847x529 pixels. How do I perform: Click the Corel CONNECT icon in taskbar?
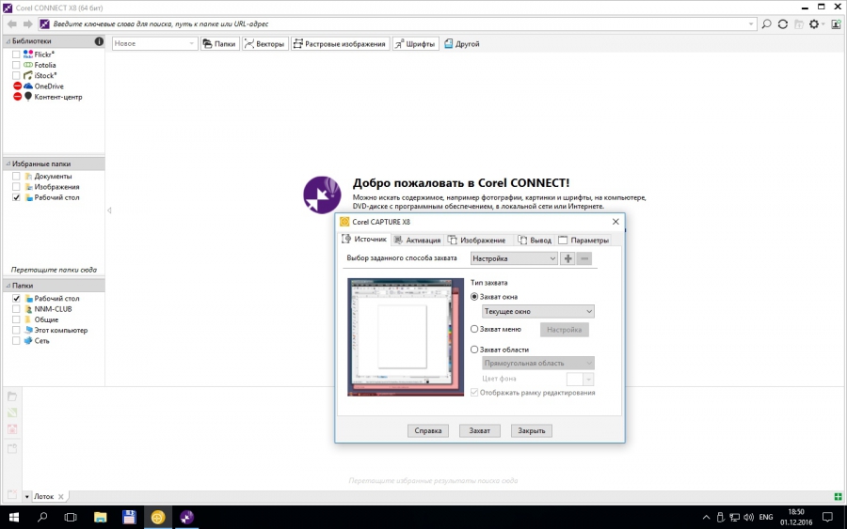[186, 517]
